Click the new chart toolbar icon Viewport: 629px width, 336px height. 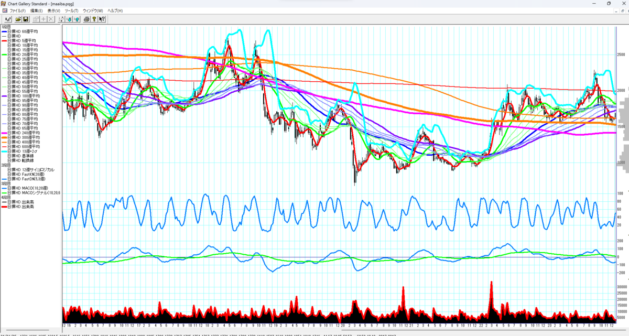coord(8,19)
